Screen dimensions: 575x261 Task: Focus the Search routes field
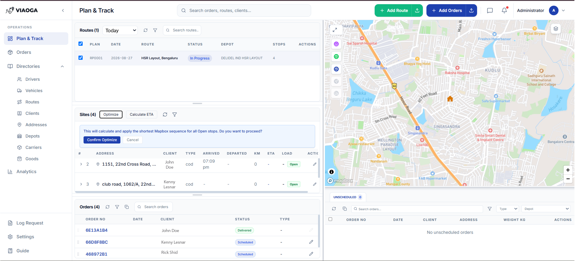point(182,30)
